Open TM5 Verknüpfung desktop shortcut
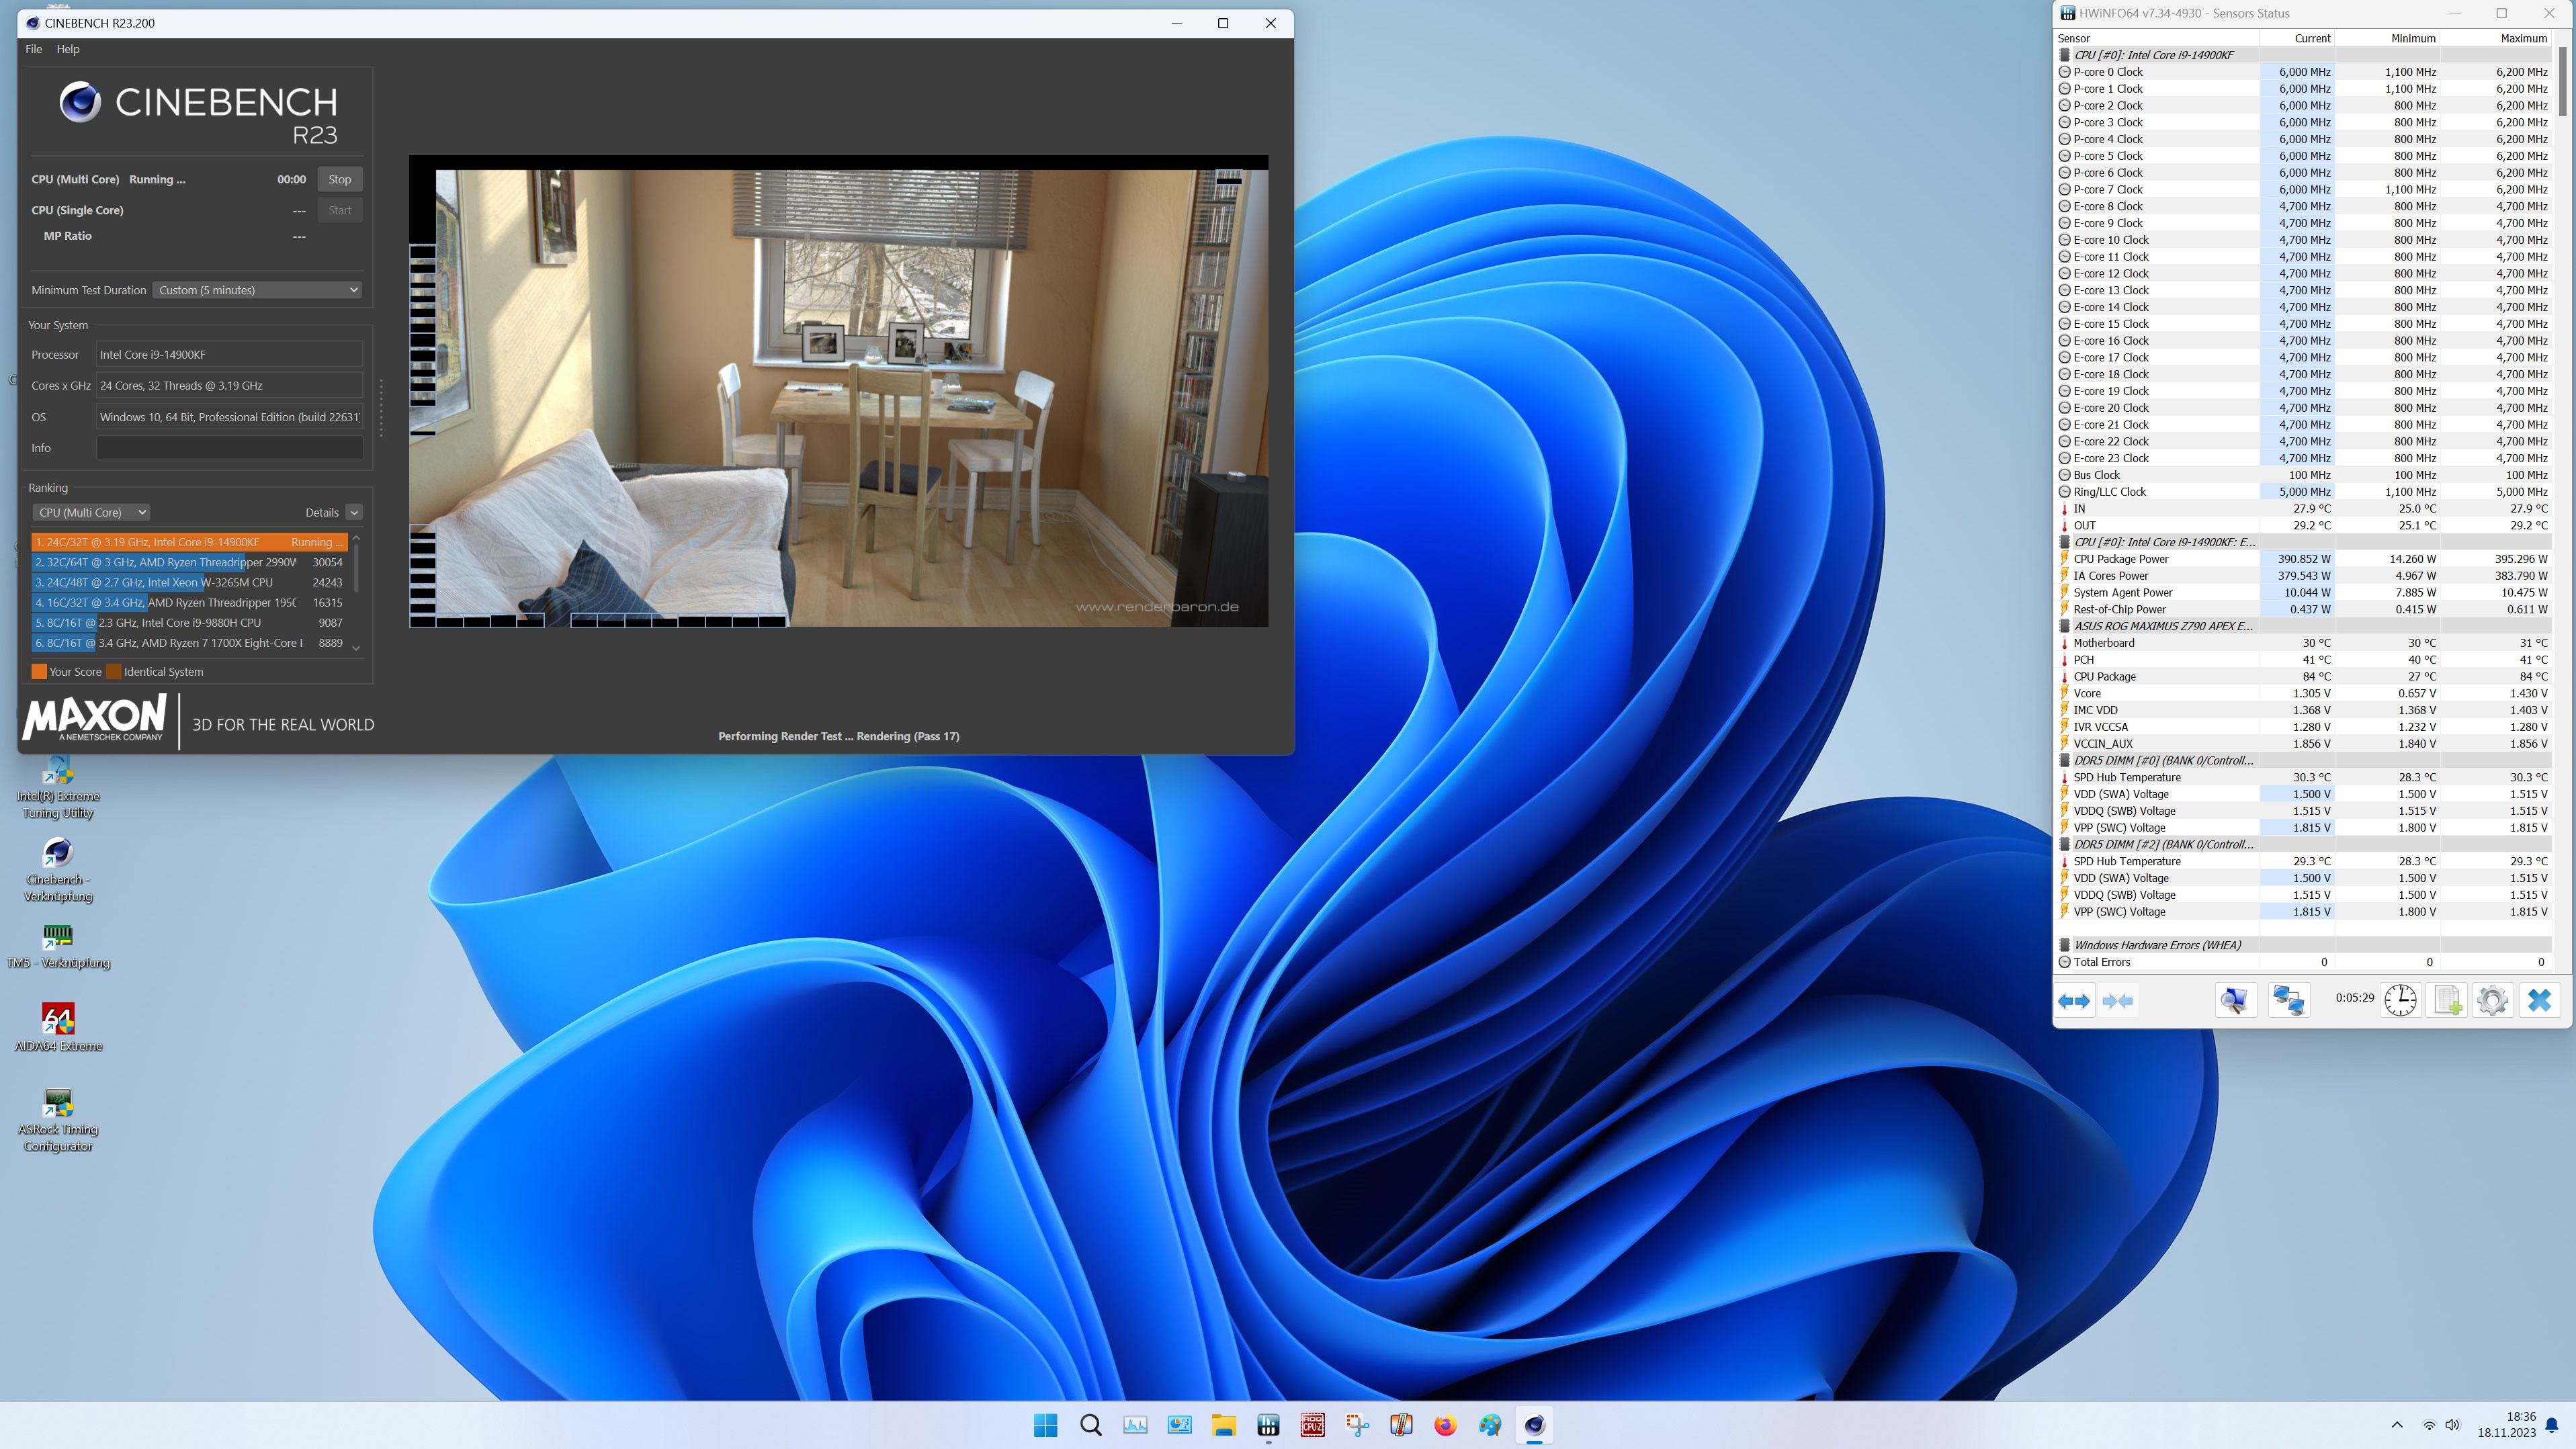This screenshot has width=2576, height=1449. point(58,946)
